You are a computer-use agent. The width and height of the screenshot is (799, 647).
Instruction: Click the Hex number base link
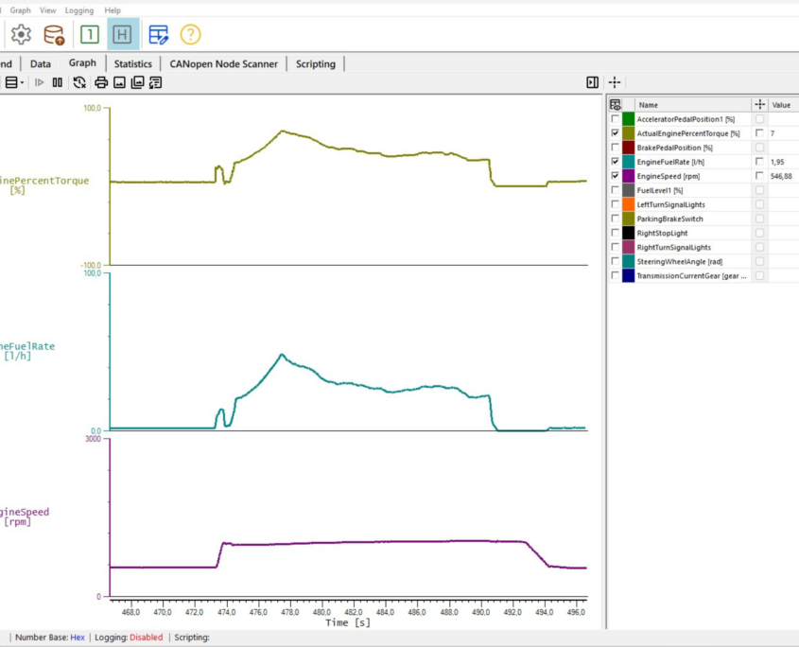[x=78, y=638]
